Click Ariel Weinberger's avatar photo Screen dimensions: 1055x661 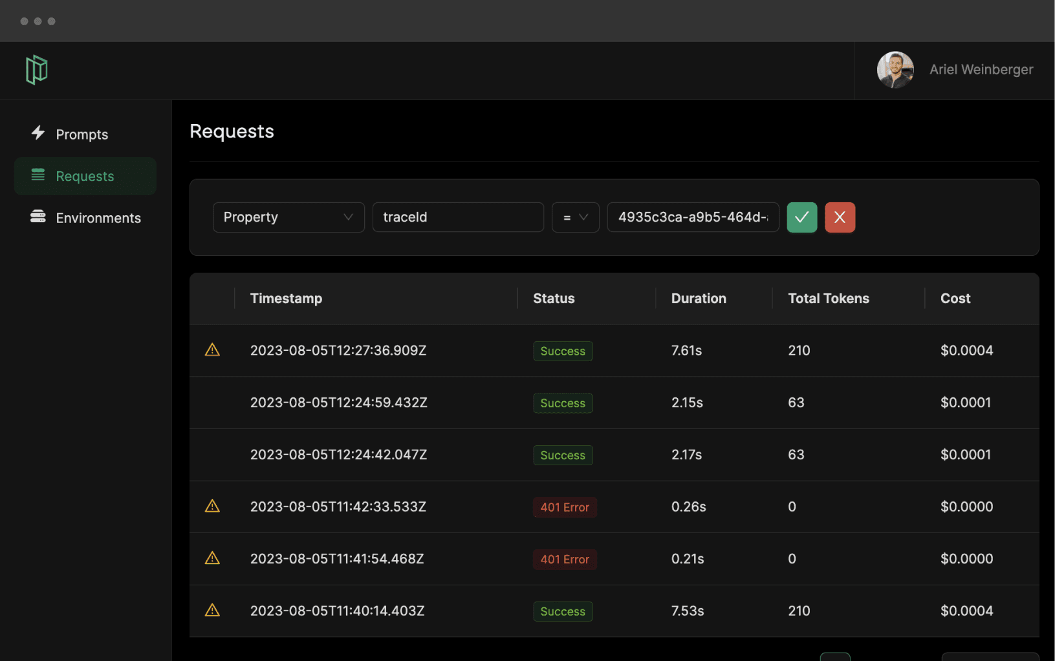pos(895,70)
